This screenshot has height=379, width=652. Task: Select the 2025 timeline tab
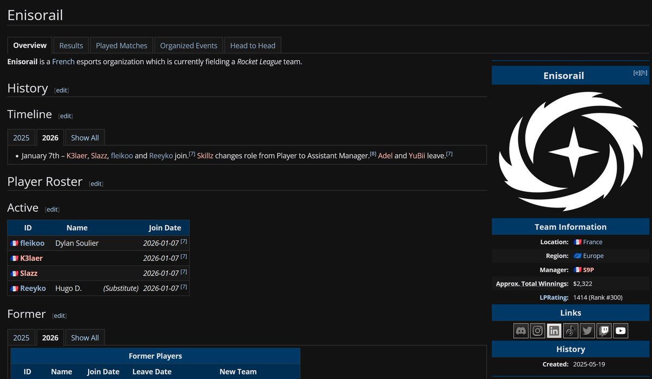21,138
